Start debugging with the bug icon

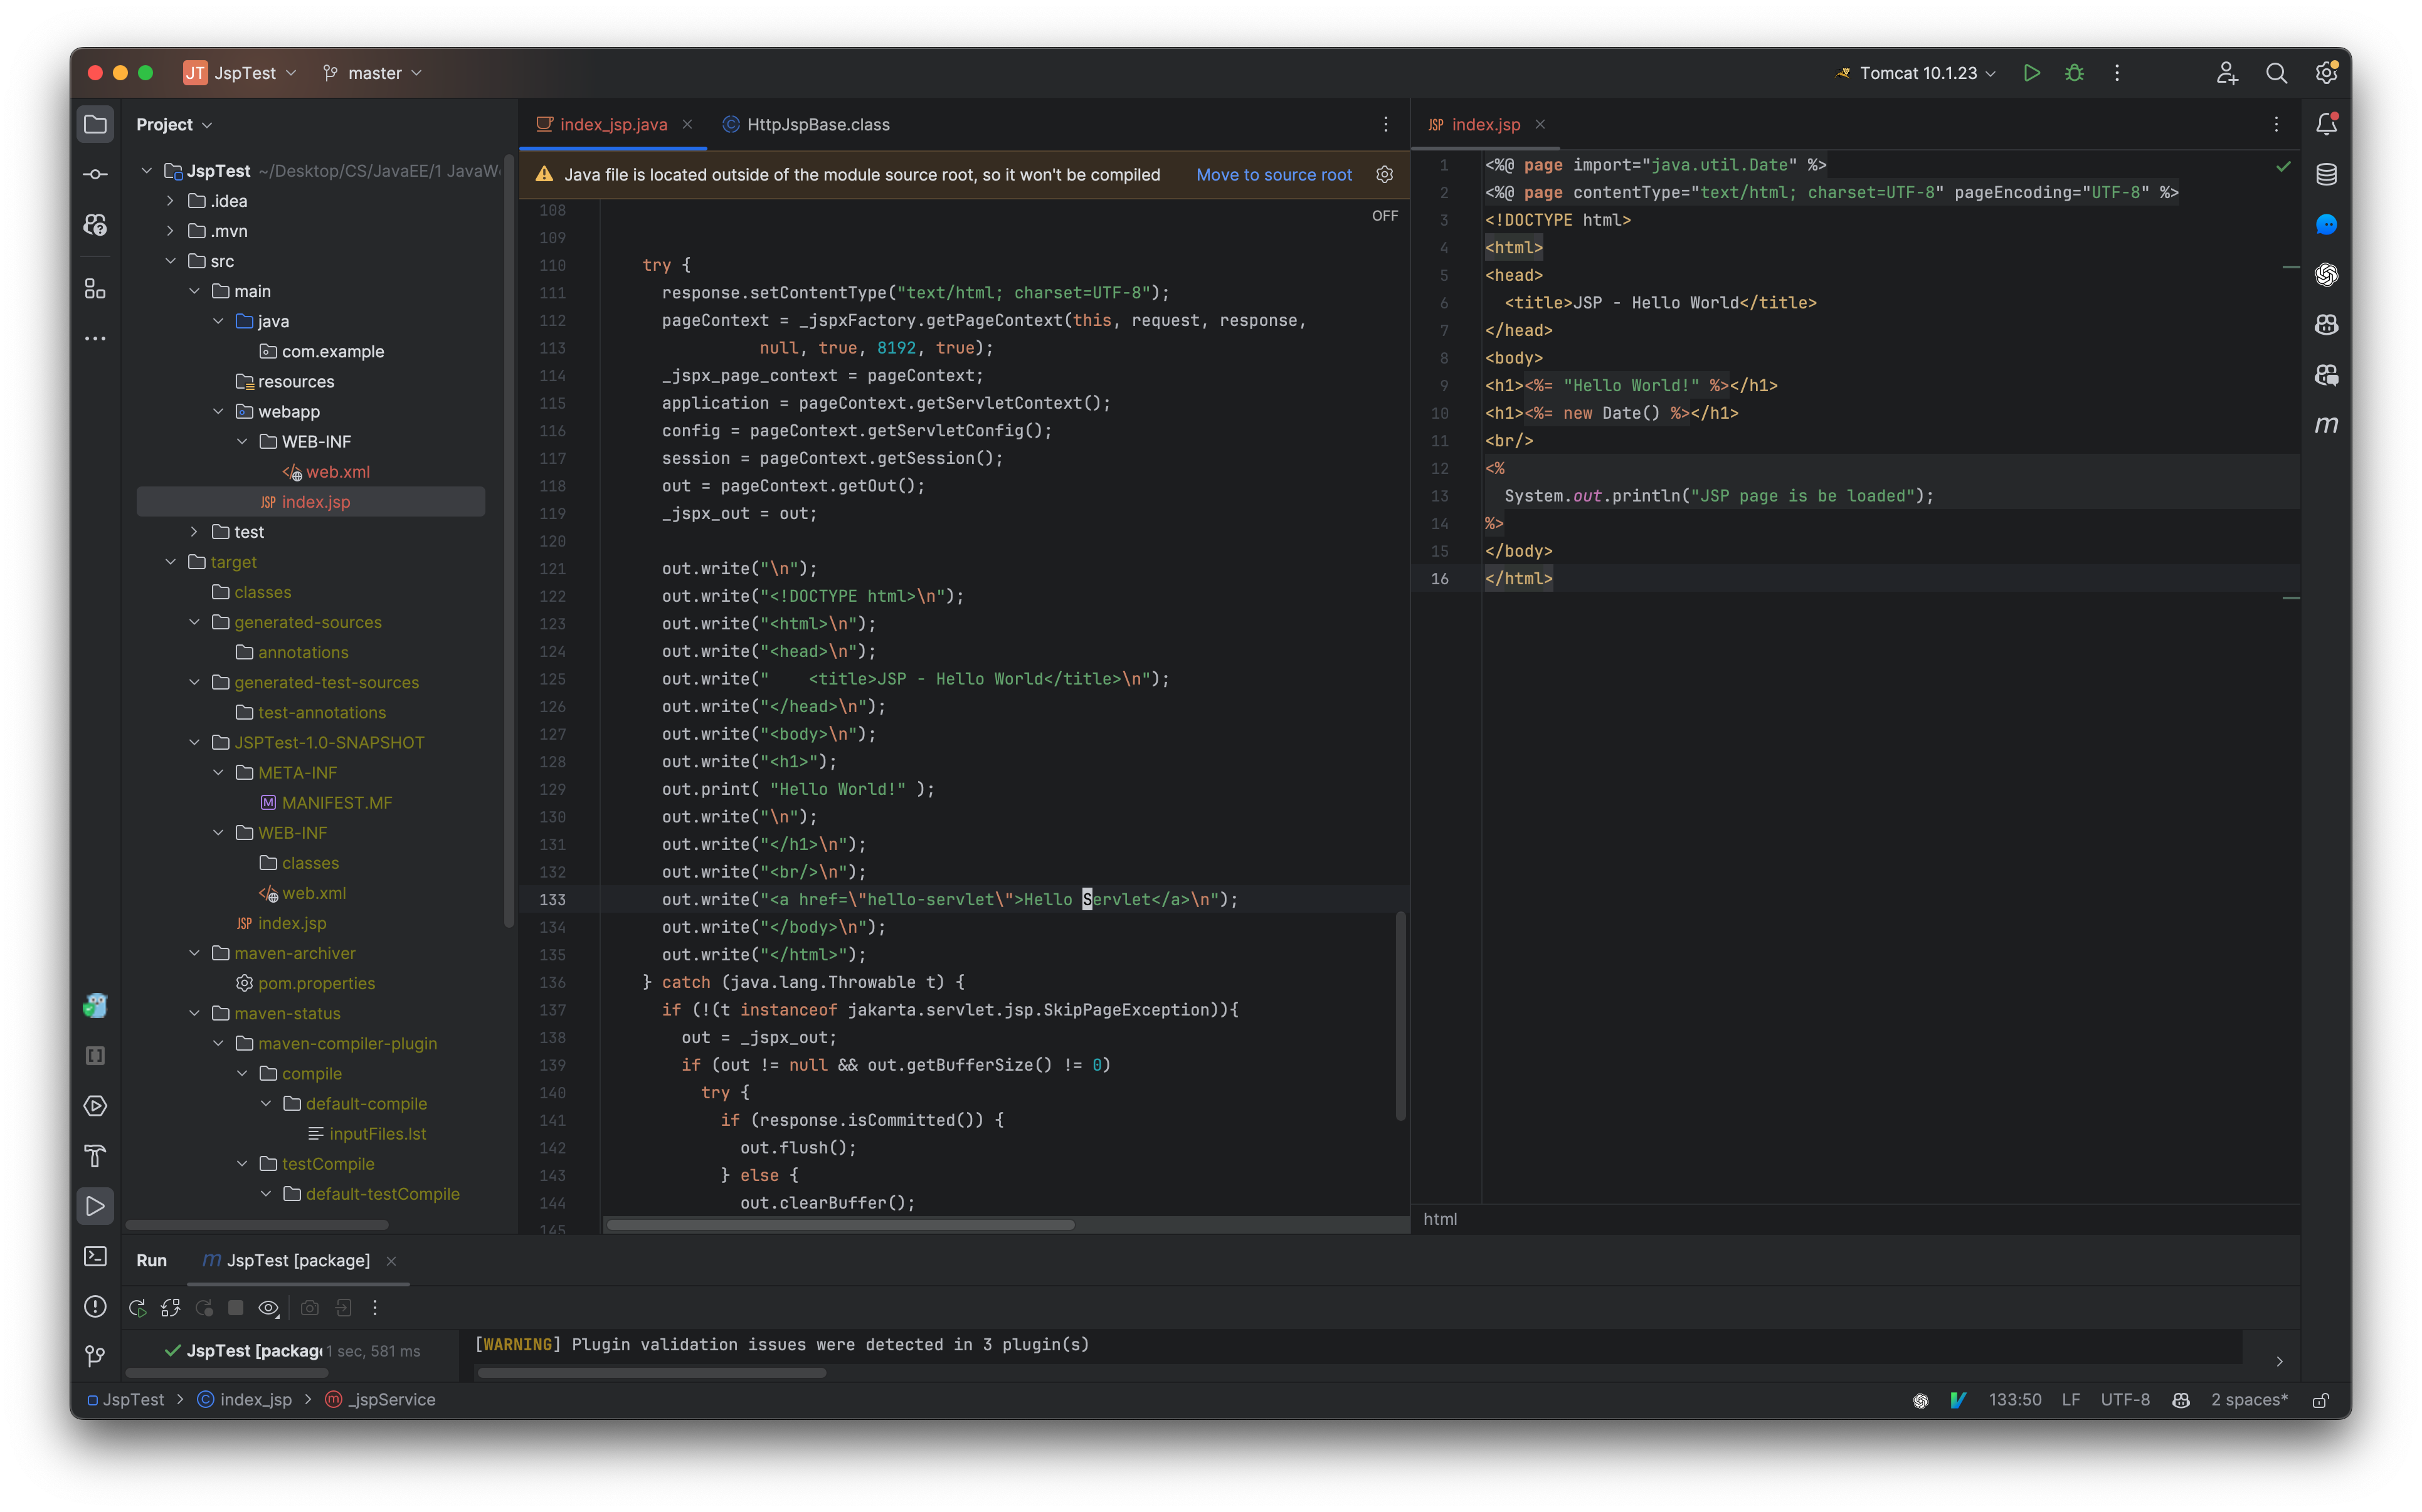(x=2074, y=73)
